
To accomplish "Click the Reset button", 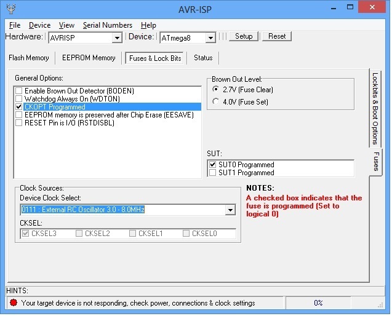I will [x=277, y=36].
